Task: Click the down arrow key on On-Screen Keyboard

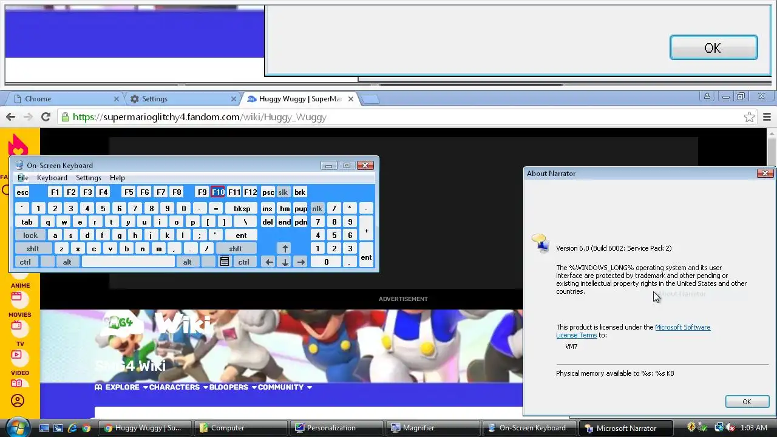Action: [x=285, y=262]
